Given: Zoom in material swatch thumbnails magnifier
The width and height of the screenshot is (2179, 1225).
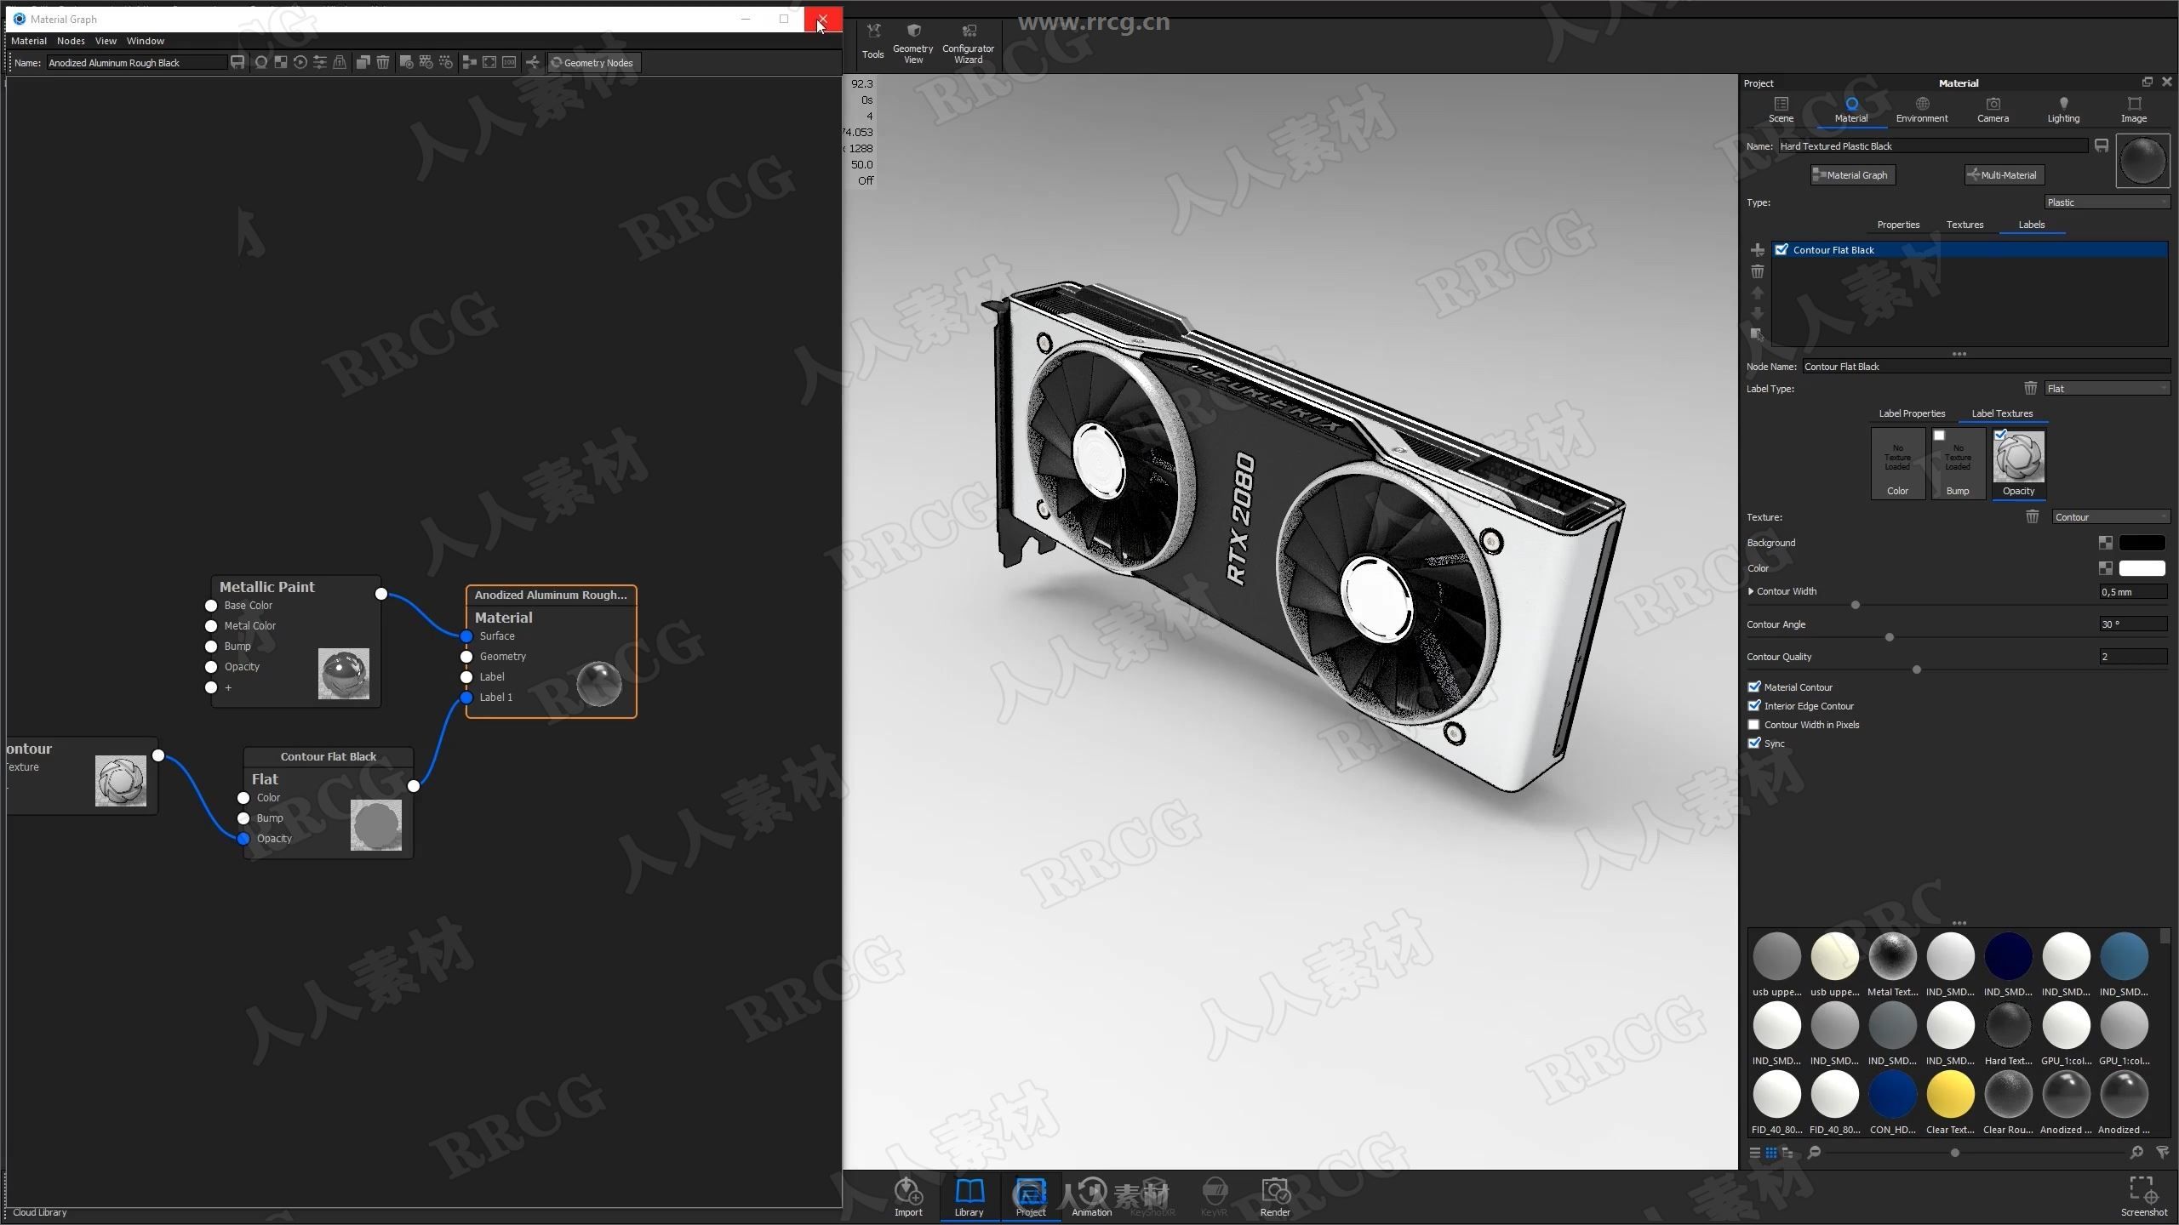Looking at the screenshot, I should pos(2136,1153).
